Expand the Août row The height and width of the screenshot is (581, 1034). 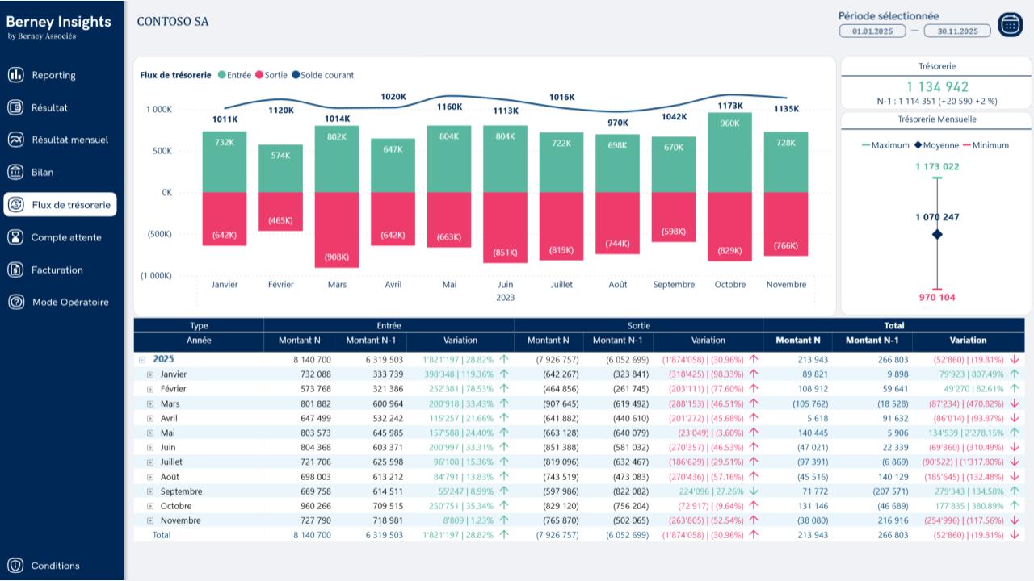click(x=149, y=477)
